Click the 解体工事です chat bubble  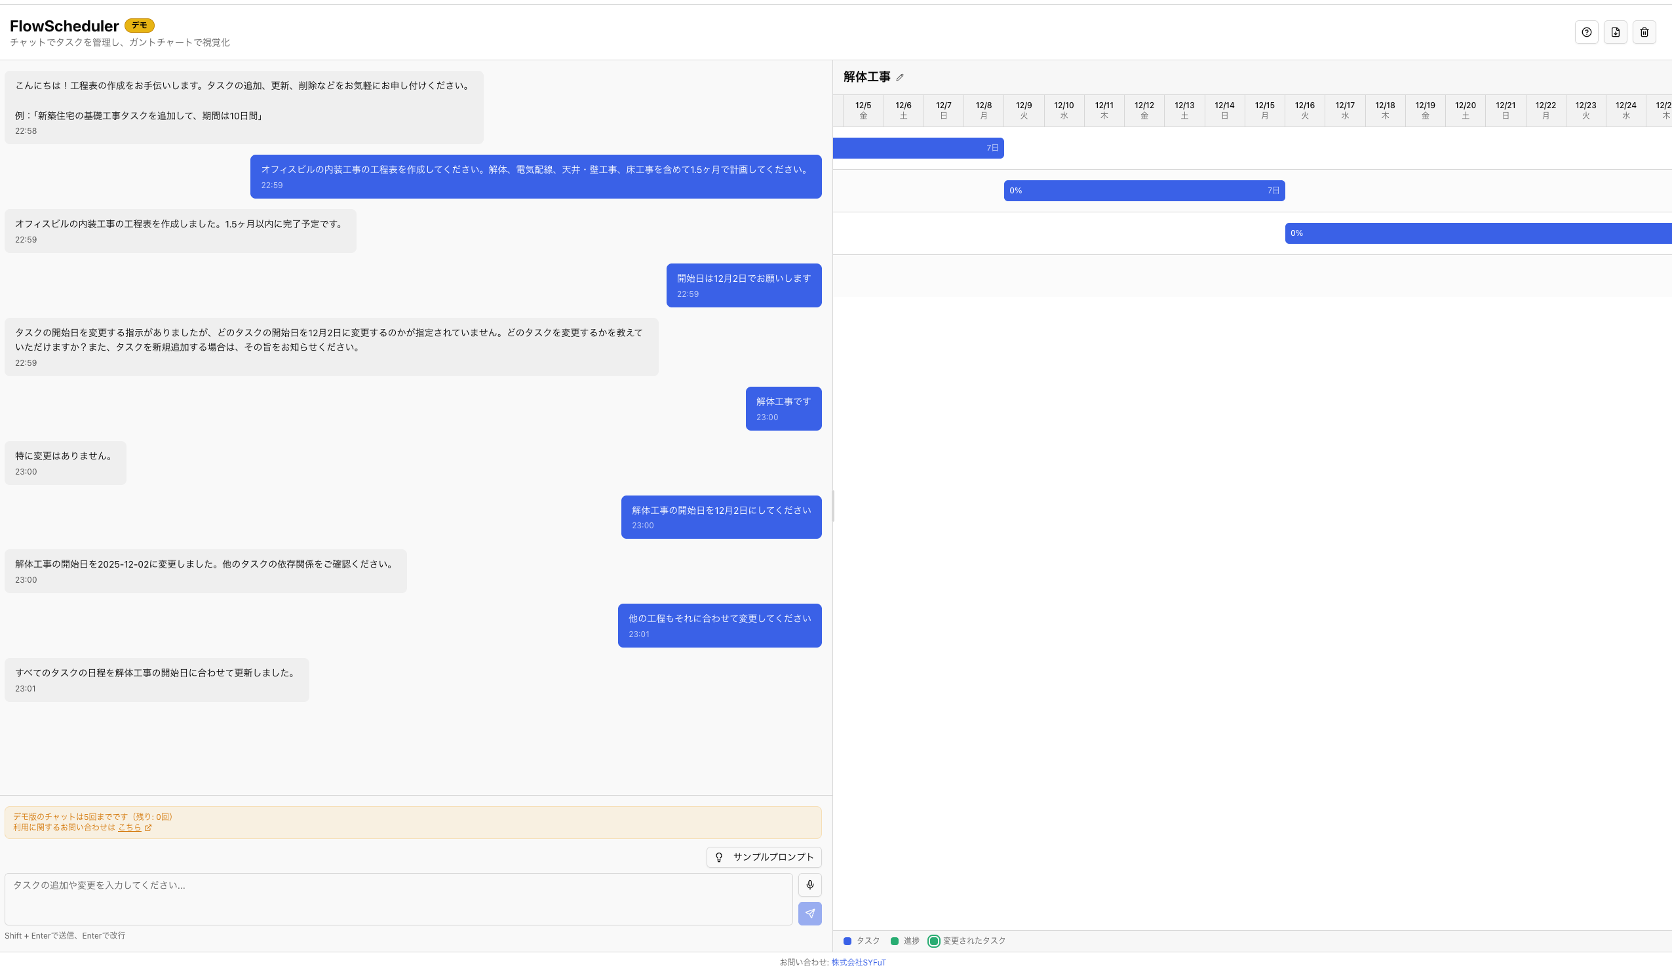(x=783, y=408)
